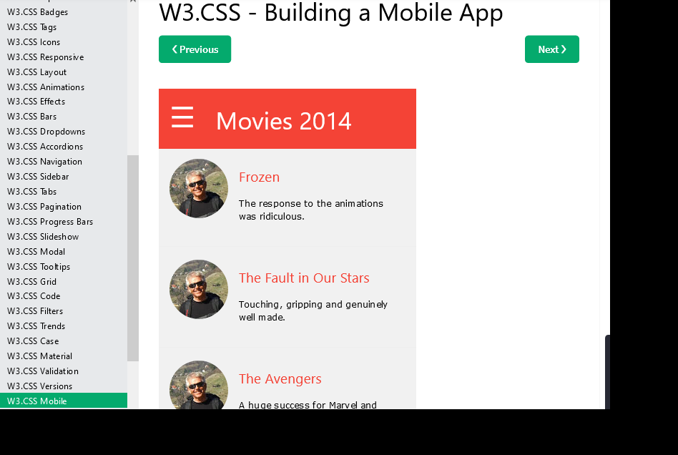
Task: Open W3.CSS Slideshow in sidebar
Action: click(64, 237)
